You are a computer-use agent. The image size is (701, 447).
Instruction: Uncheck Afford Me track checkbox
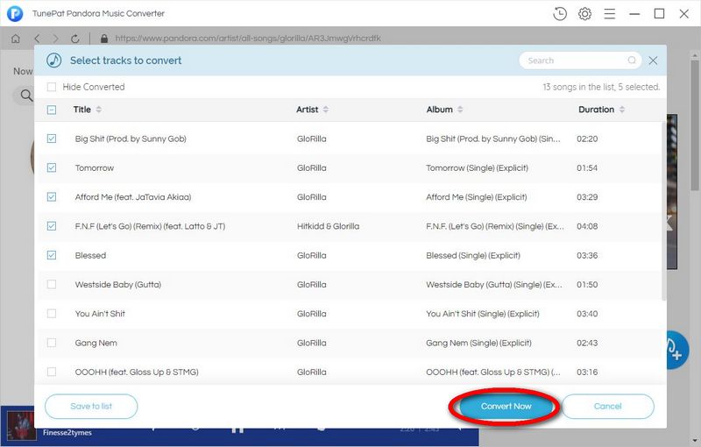pyautogui.click(x=52, y=196)
